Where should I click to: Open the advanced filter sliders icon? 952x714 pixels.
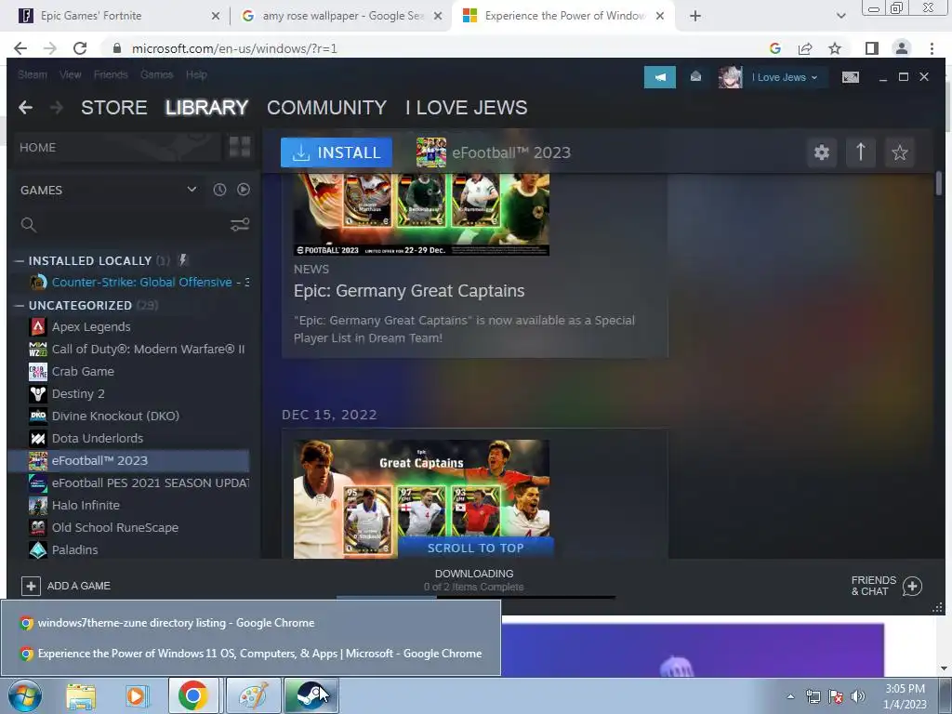tap(240, 225)
